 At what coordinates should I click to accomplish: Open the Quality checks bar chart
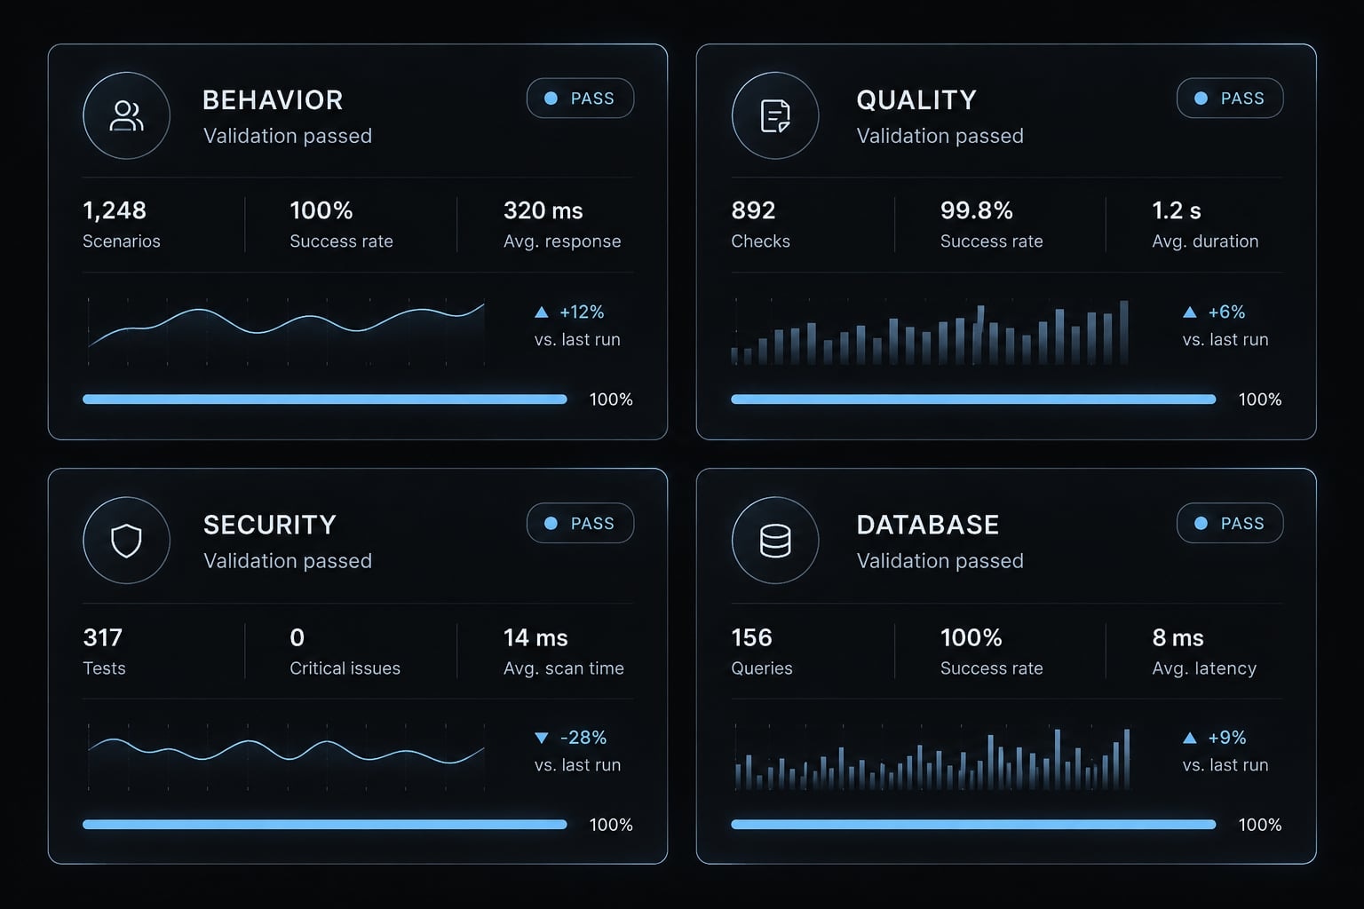930,332
